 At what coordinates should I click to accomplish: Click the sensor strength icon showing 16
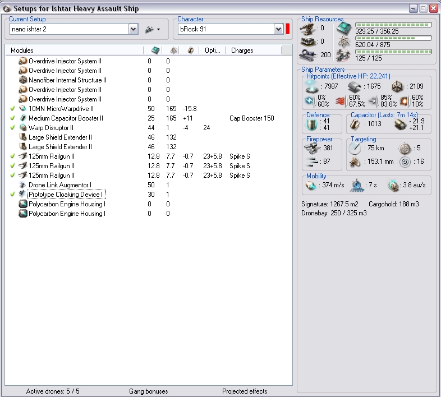tap(405, 162)
